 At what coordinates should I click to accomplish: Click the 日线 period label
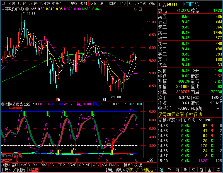pos(150,160)
